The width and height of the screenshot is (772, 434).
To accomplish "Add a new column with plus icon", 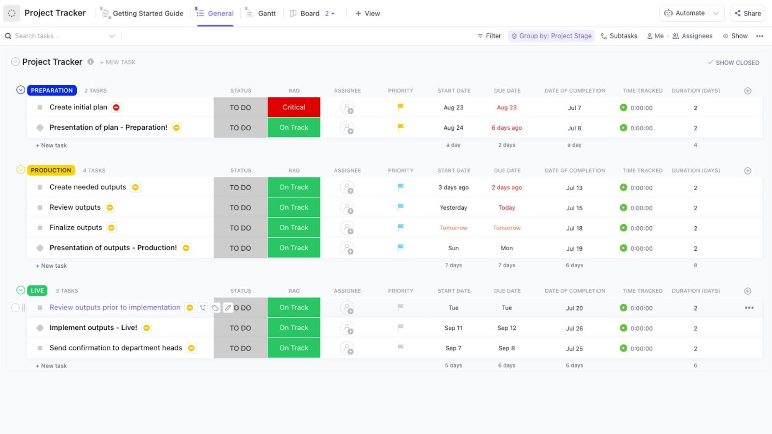I will 747,90.
